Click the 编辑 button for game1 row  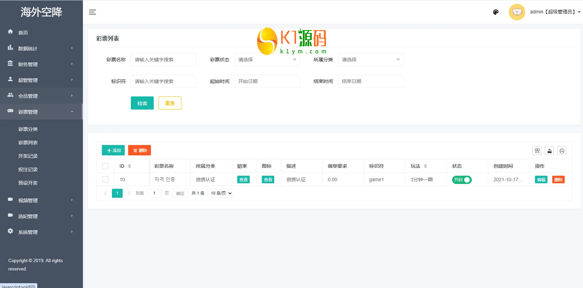(x=541, y=179)
